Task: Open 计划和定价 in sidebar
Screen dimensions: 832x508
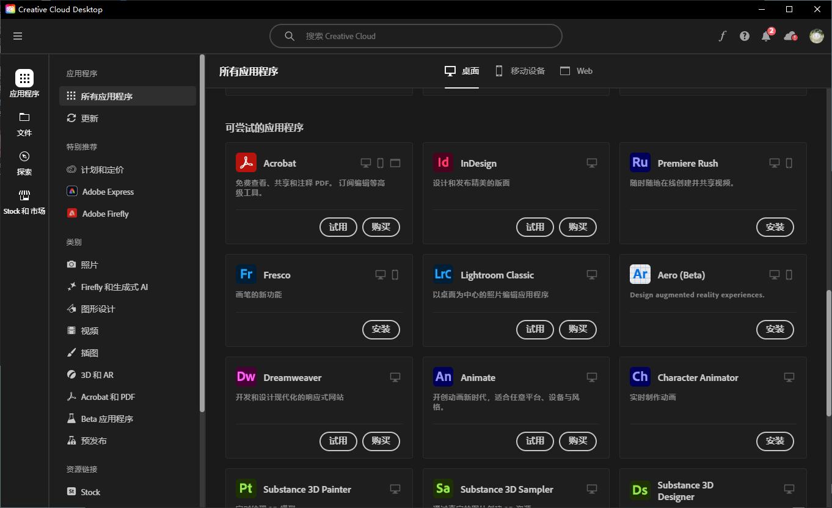Action: click(128, 169)
